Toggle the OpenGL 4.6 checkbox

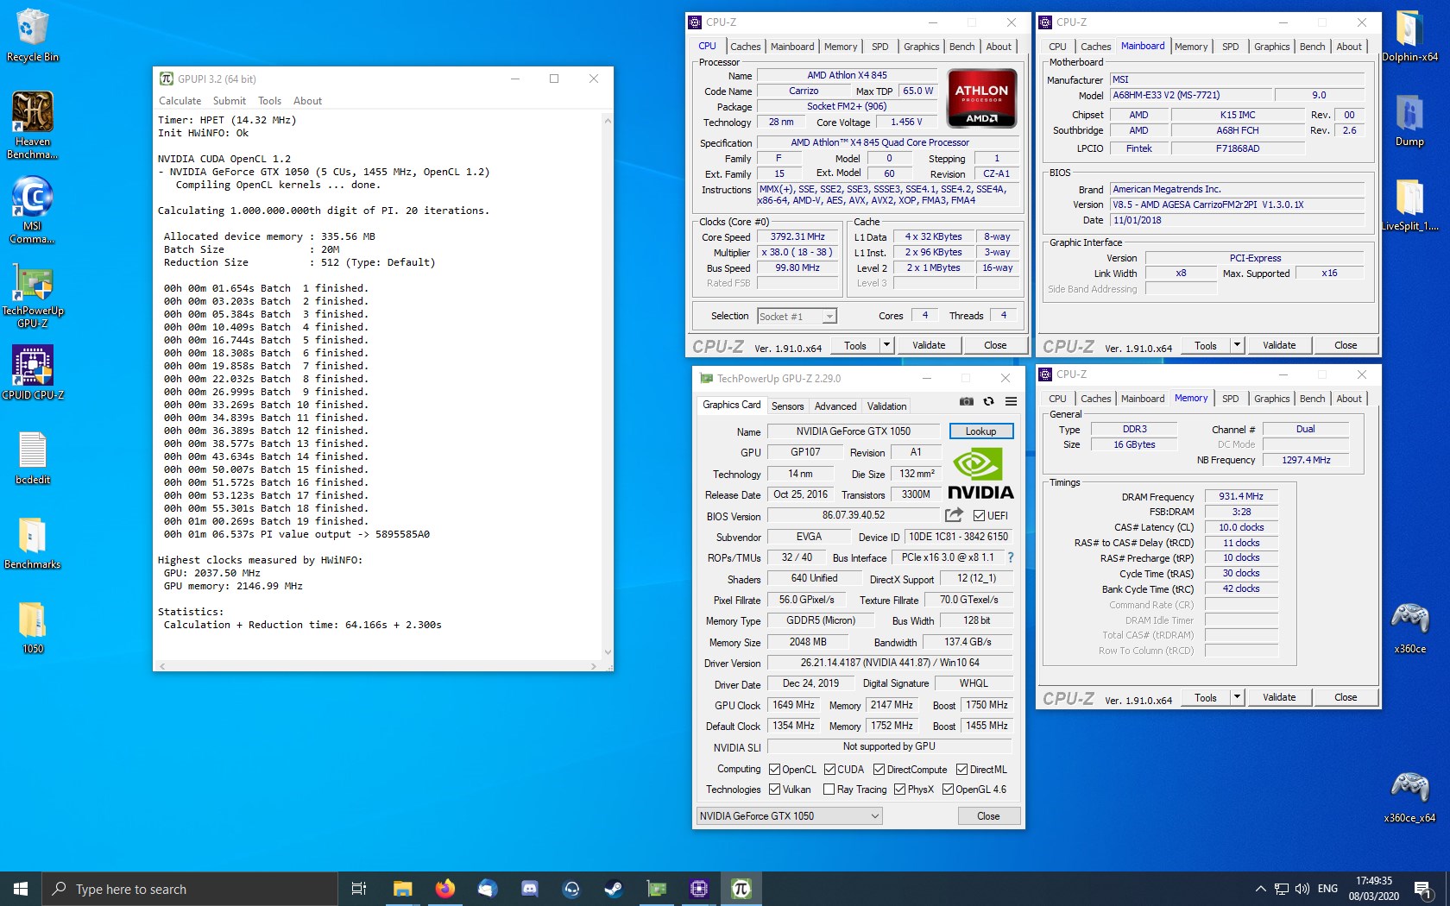[948, 790]
